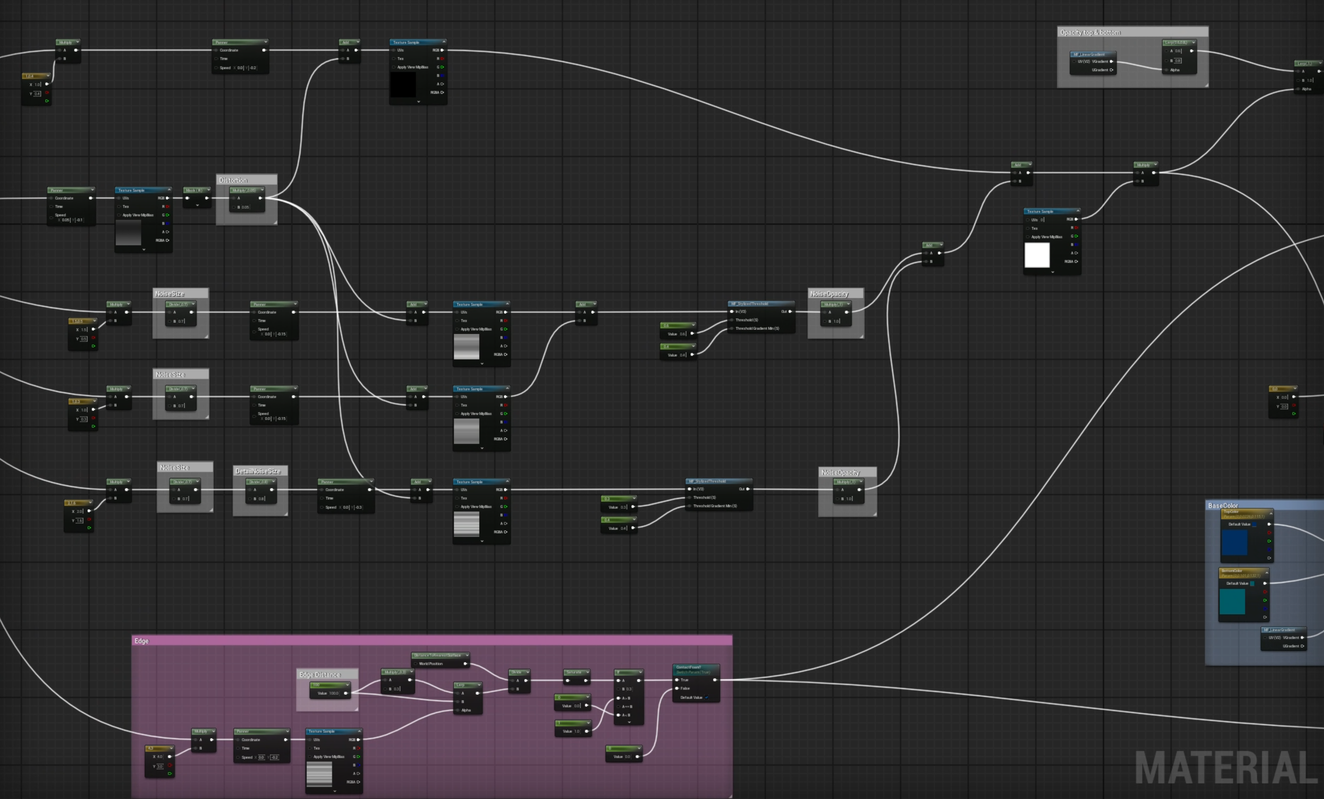Expand the If node's bottom chevron
Image resolution: width=1324 pixels, height=799 pixels.
tap(629, 722)
